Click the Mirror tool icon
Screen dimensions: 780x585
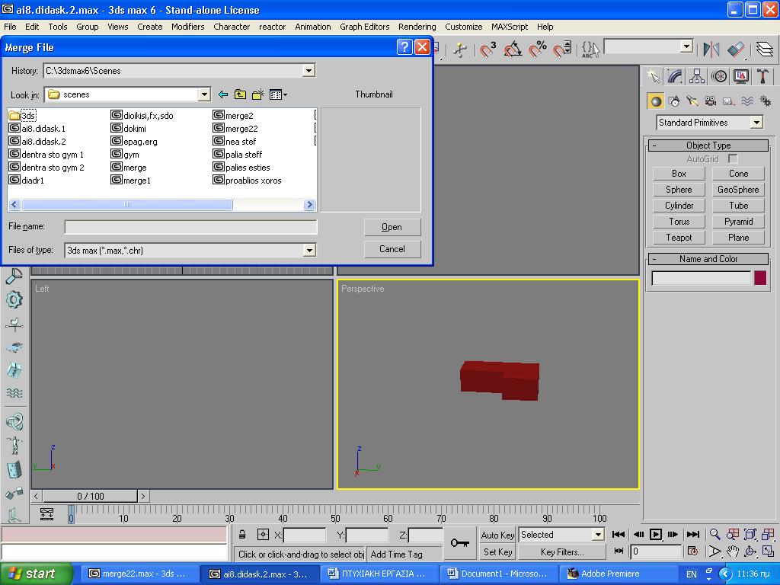[x=711, y=50]
